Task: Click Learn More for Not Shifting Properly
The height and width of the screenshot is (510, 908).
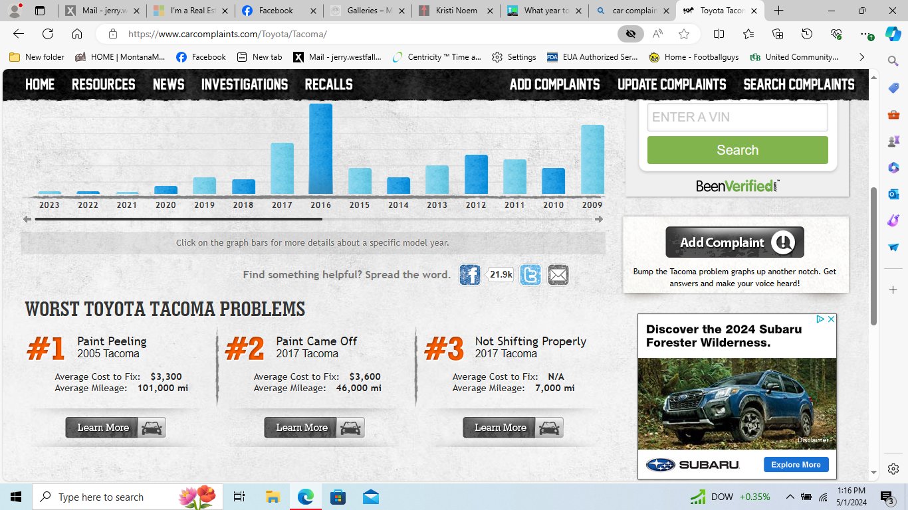Action: coord(513,428)
